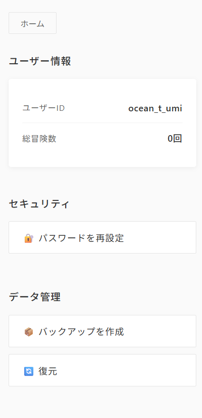The image size is (202, 418).
Task: Click empty right side of password reset button
Action: 162,237
